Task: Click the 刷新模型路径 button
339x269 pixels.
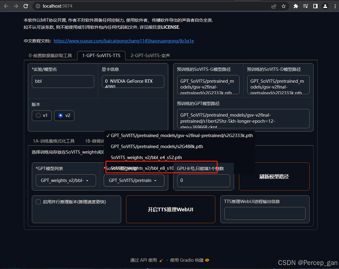Action: (x=274, y=176)
